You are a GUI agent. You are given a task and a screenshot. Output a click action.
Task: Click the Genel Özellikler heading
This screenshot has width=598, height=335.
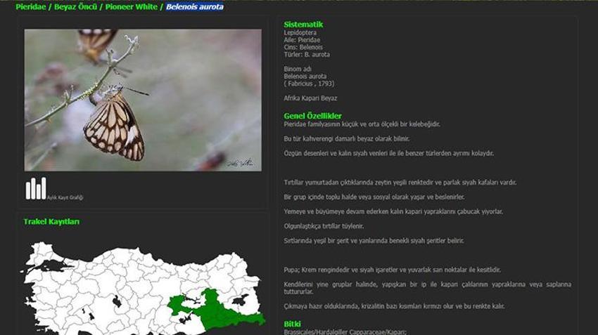(x=313, y=116)
